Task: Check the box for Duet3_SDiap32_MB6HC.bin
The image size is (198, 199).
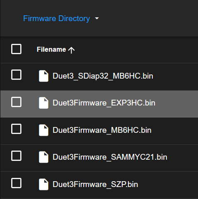Action: pyautogui.click(x=16, y=75)
